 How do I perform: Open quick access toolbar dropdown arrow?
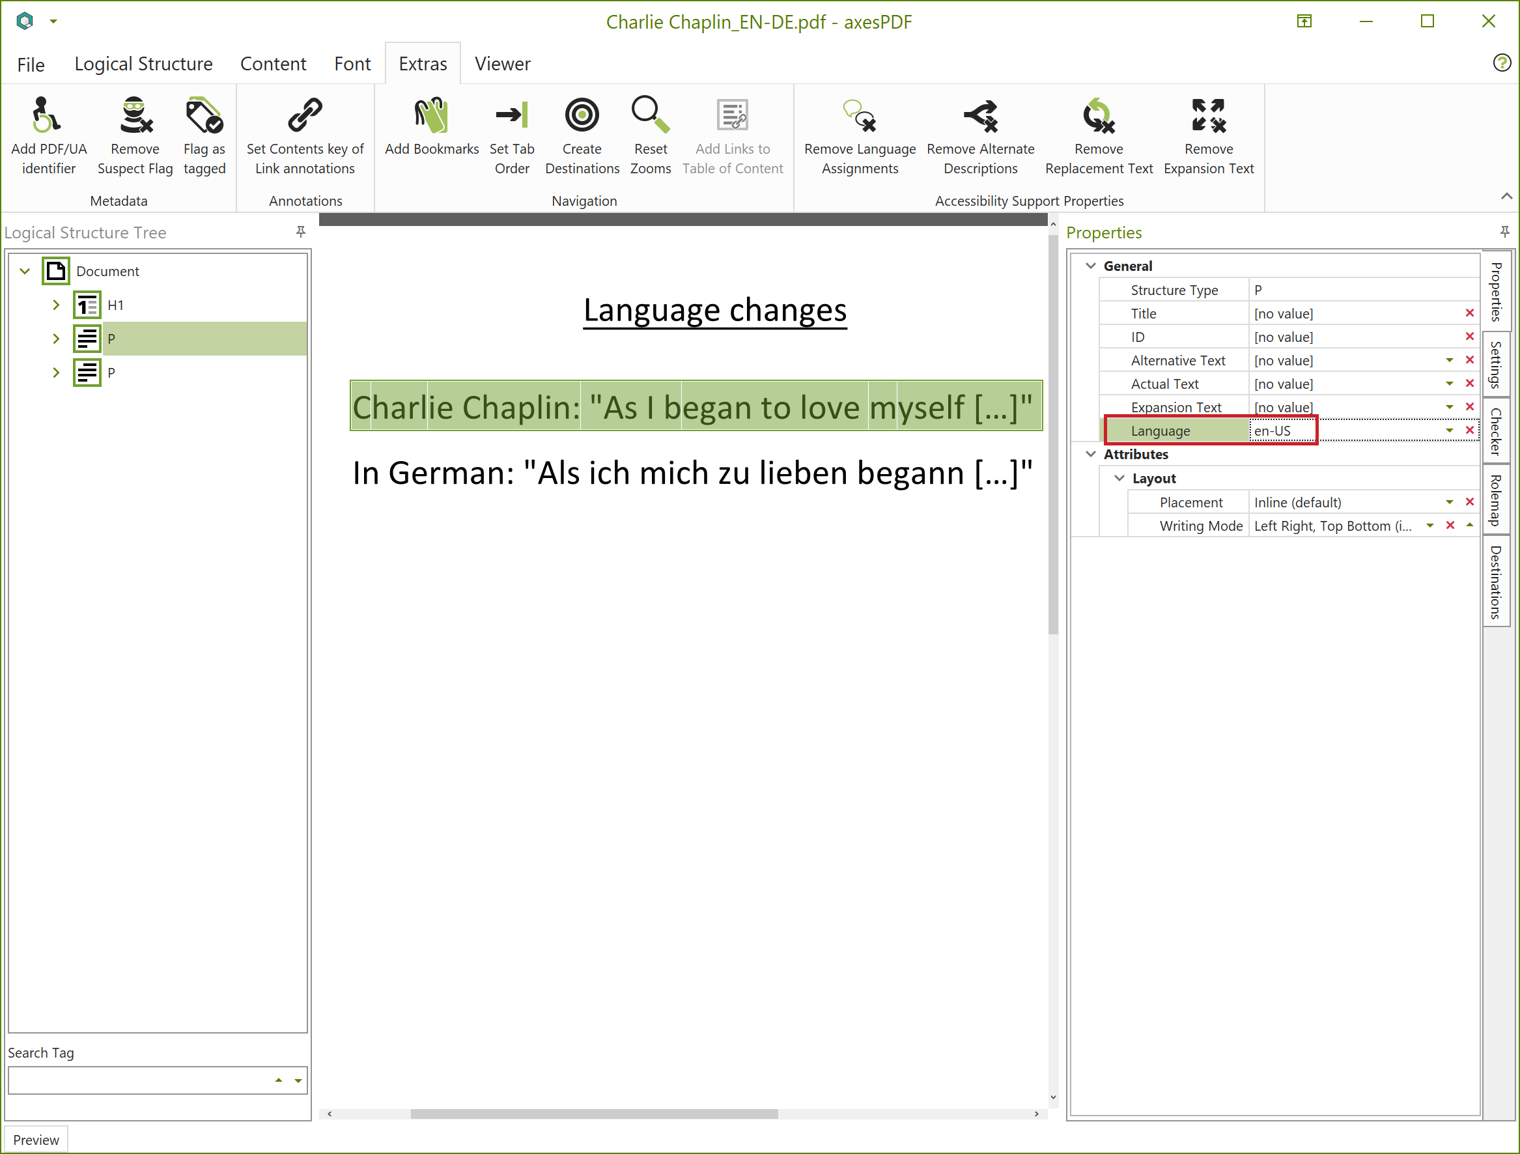[53, 21]
